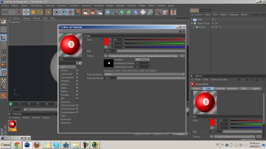Image resolution: width=266 pixels, height=149 pixels.
Task: Click the Render View clapperboard icon
Action: point(86,12)
